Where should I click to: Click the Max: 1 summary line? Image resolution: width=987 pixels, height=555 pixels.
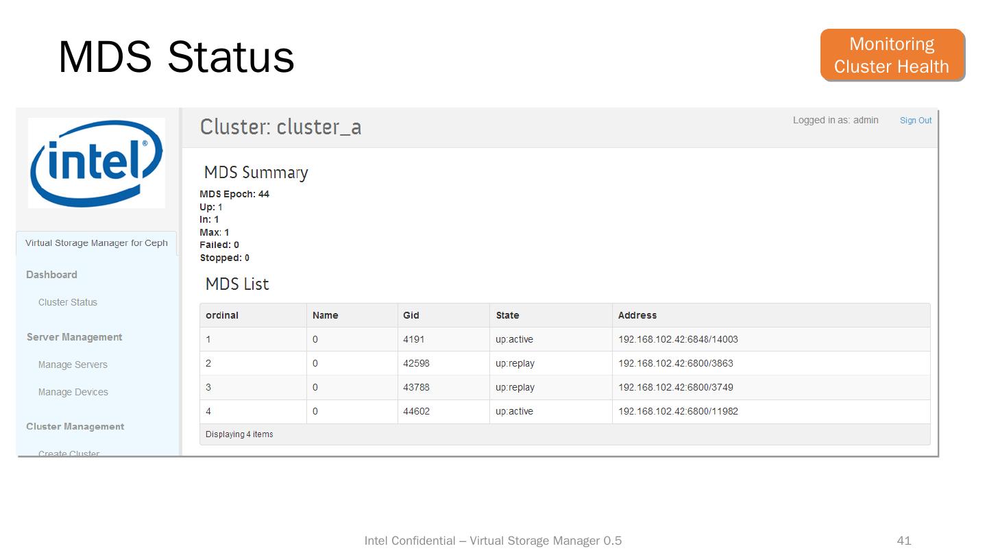(215, 232)
